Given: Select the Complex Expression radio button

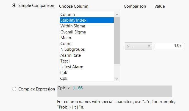Looking at the screenshot, I should 14,89.
